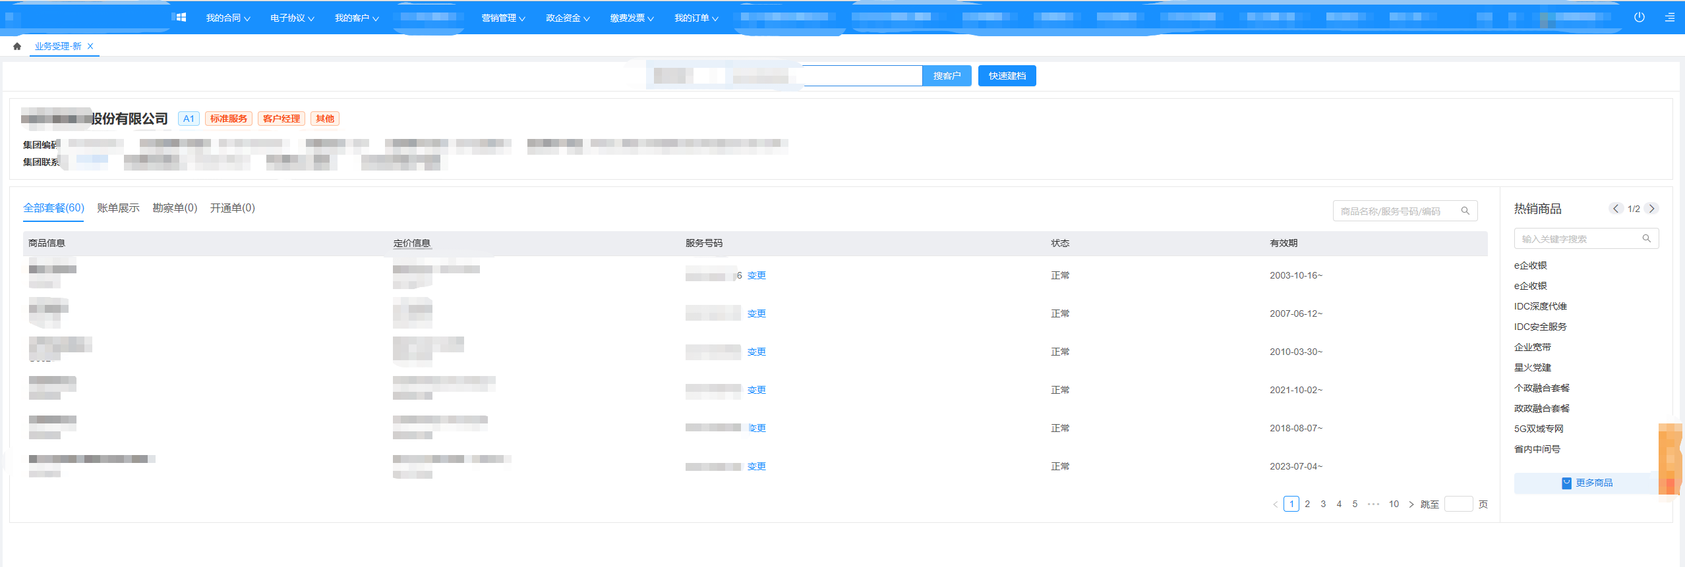
Task: Click 变更 link for 2021-10-02 row
Action: click(x=756, y=390)
